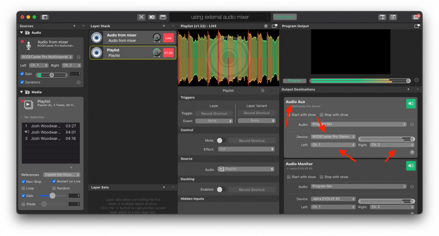The image size is (439, 236).
Task: Toggle Gain checkbox for Audio from mixer
Action: point(22,74)
